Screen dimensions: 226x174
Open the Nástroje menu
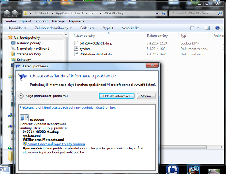(58, 21)
